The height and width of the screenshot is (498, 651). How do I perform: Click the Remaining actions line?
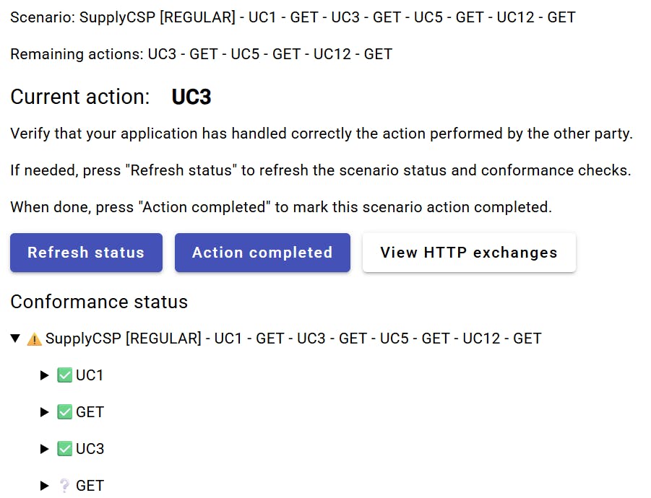[x=202, y=54]
